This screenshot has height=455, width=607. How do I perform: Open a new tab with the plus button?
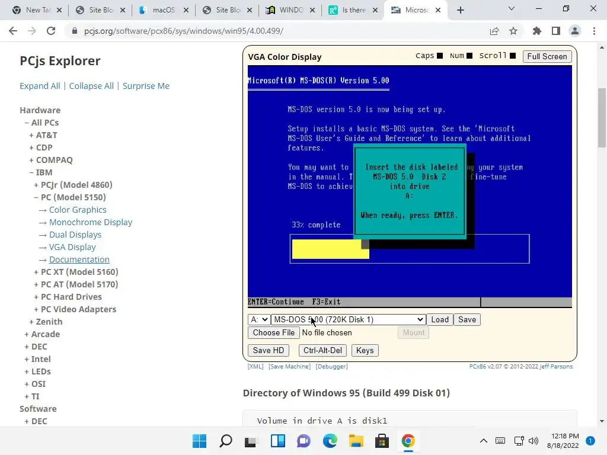(460, 10)
